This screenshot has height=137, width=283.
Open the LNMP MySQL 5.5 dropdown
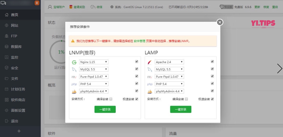coord(94,69)
